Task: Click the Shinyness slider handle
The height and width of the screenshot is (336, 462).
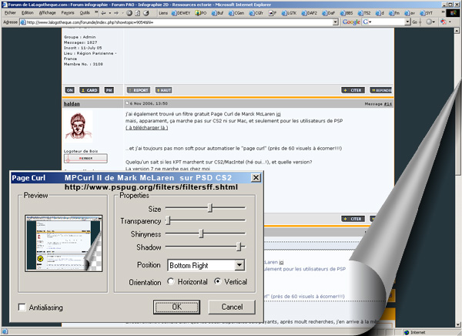Action: (x=201, y=234)
